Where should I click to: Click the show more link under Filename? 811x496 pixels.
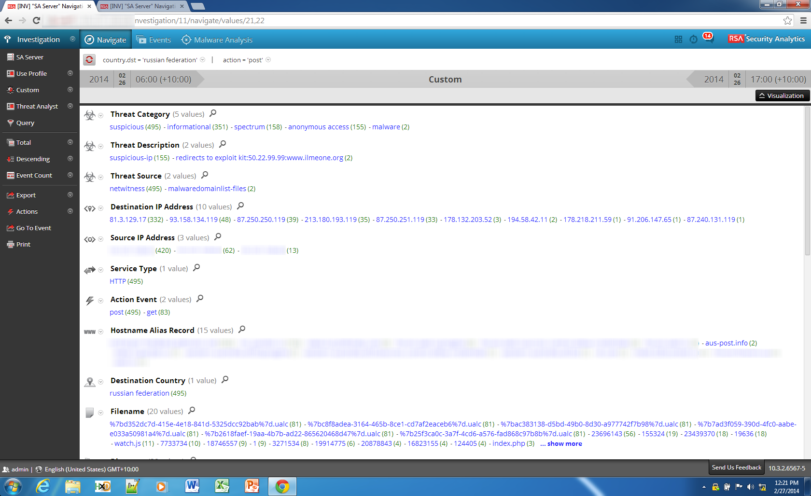pyautogui.click(x=561, y=443)
